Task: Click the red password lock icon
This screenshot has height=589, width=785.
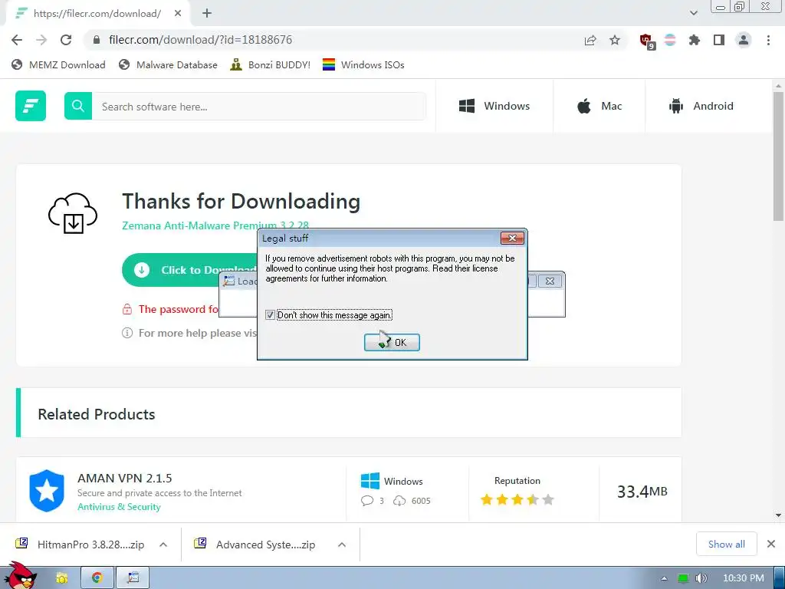Action: (127, 309)
